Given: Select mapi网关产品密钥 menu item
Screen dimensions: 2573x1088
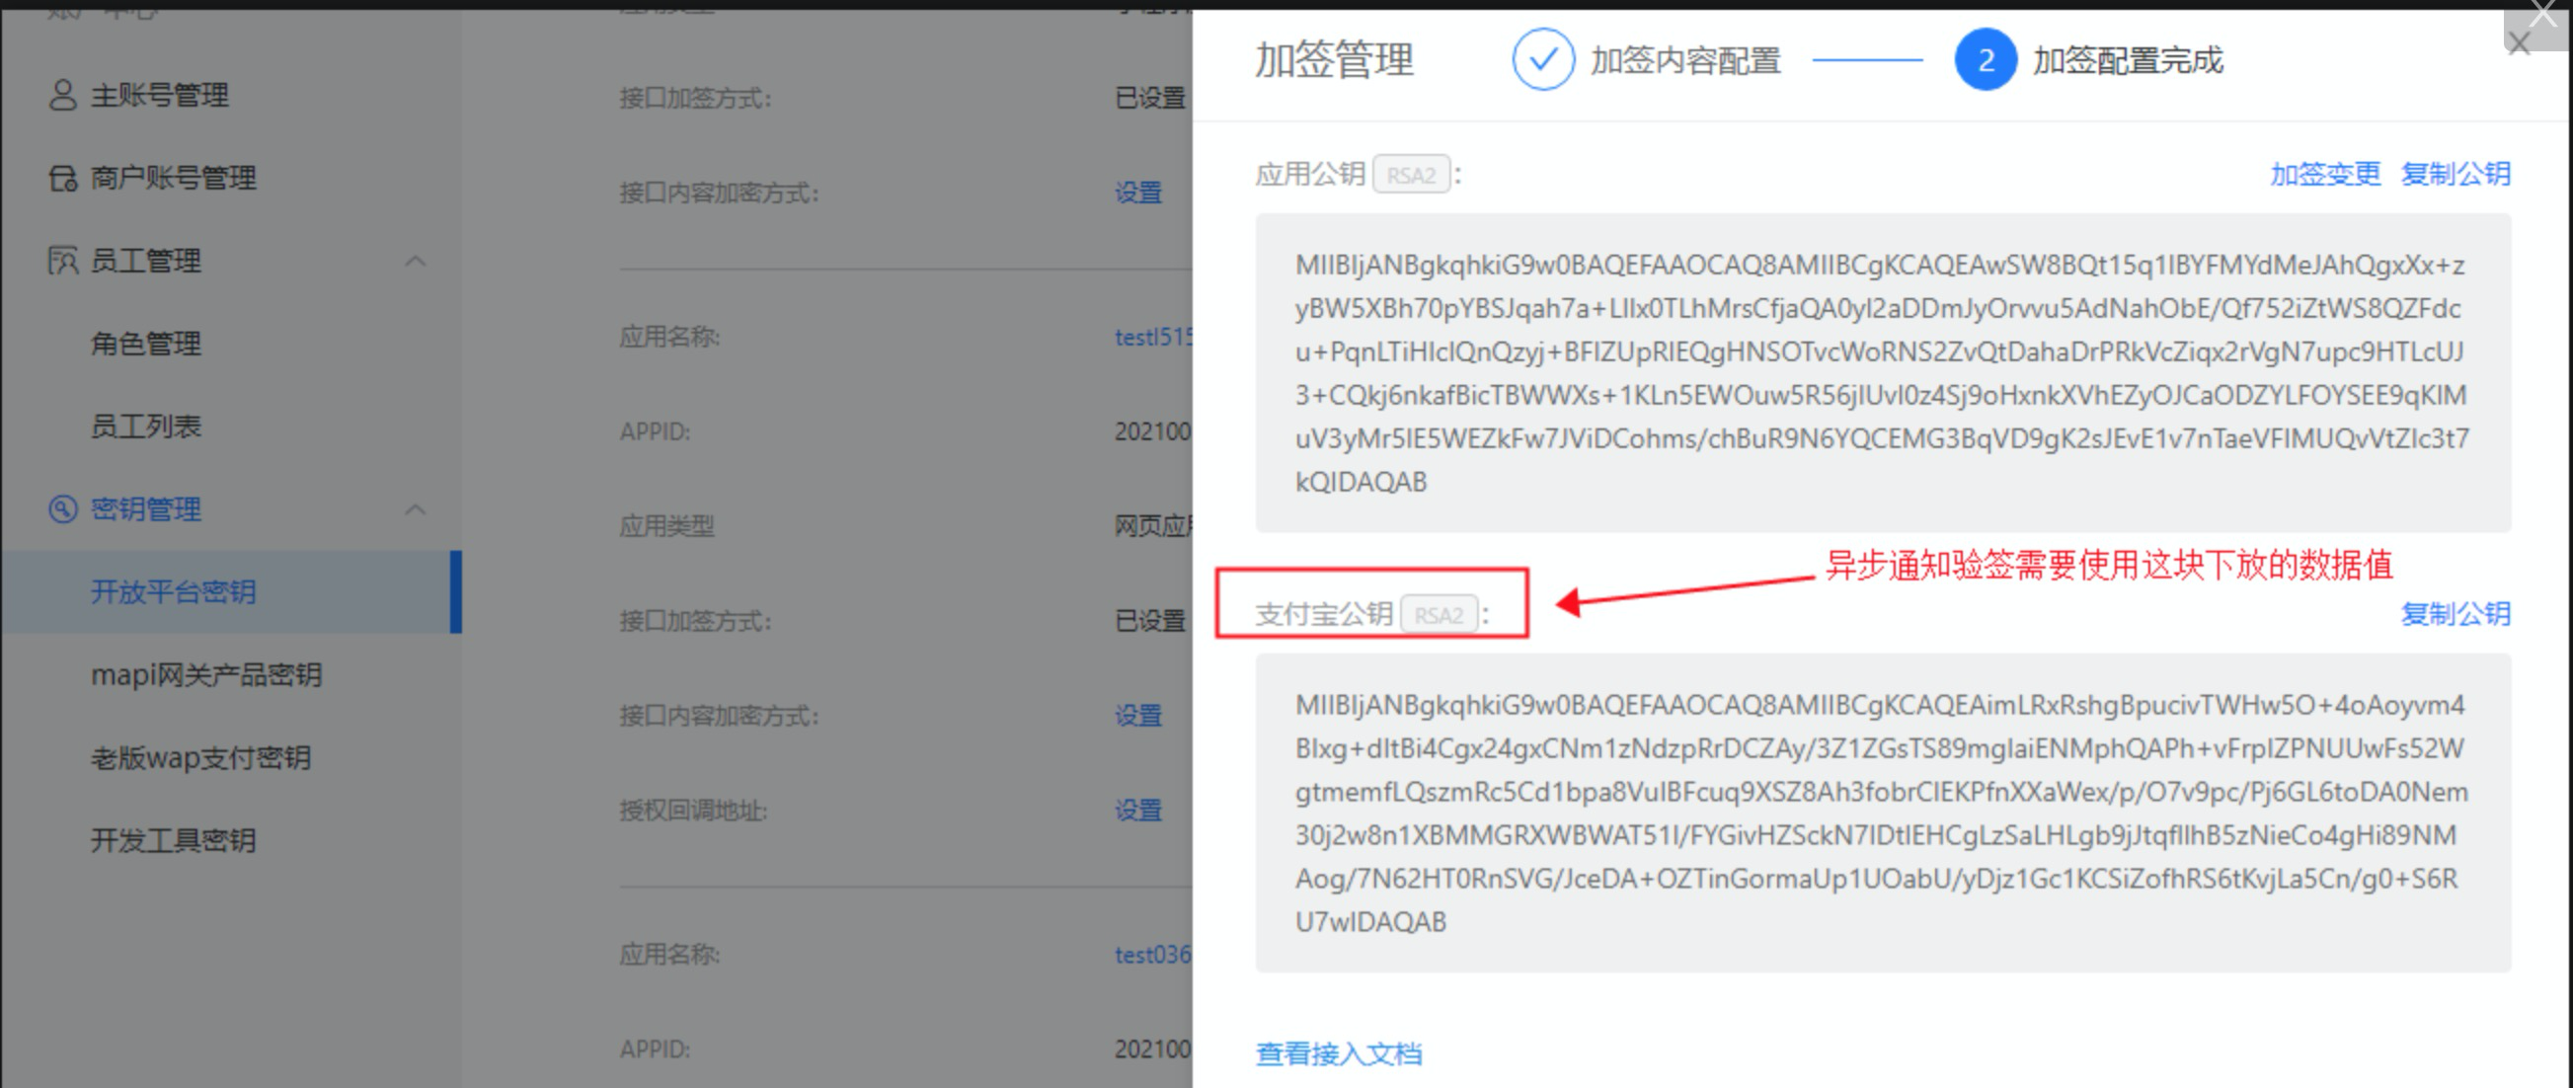Looking at the screenshot, I should tap(206, 674).
